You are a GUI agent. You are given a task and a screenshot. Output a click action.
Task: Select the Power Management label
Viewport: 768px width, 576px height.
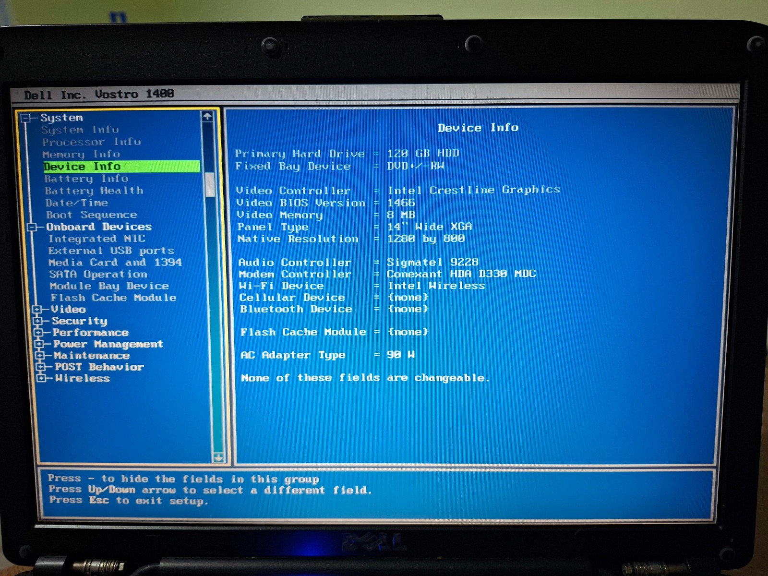pos(108,344)
